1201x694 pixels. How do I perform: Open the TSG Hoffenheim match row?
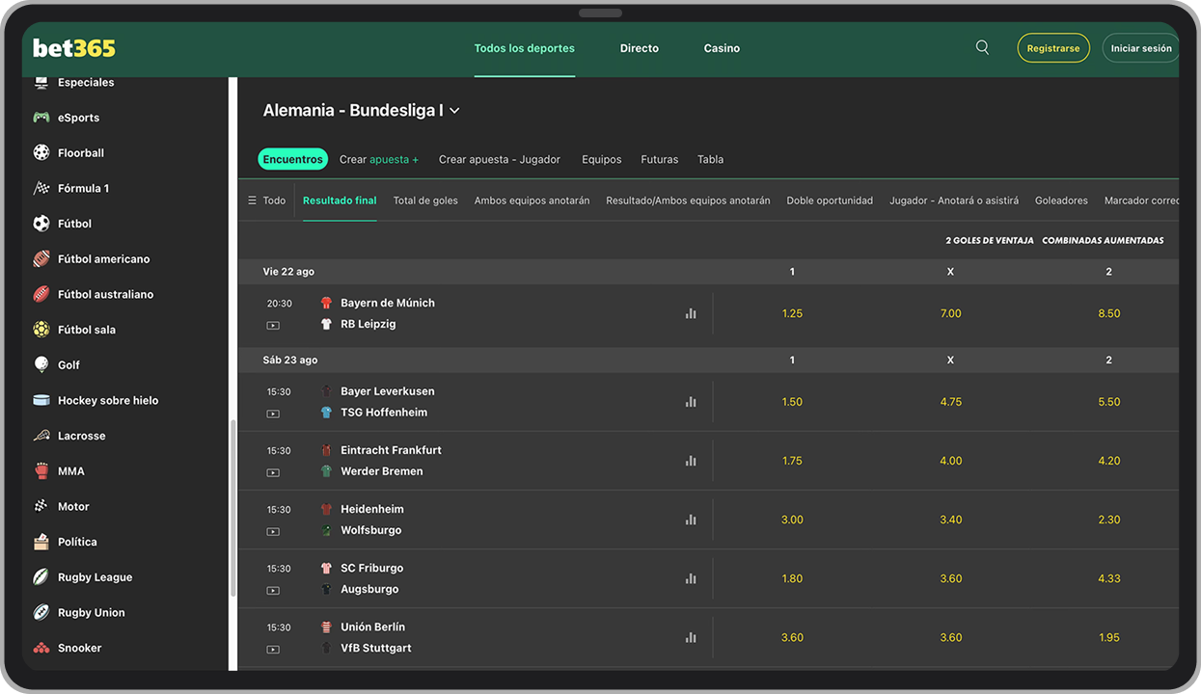[384, 413]
